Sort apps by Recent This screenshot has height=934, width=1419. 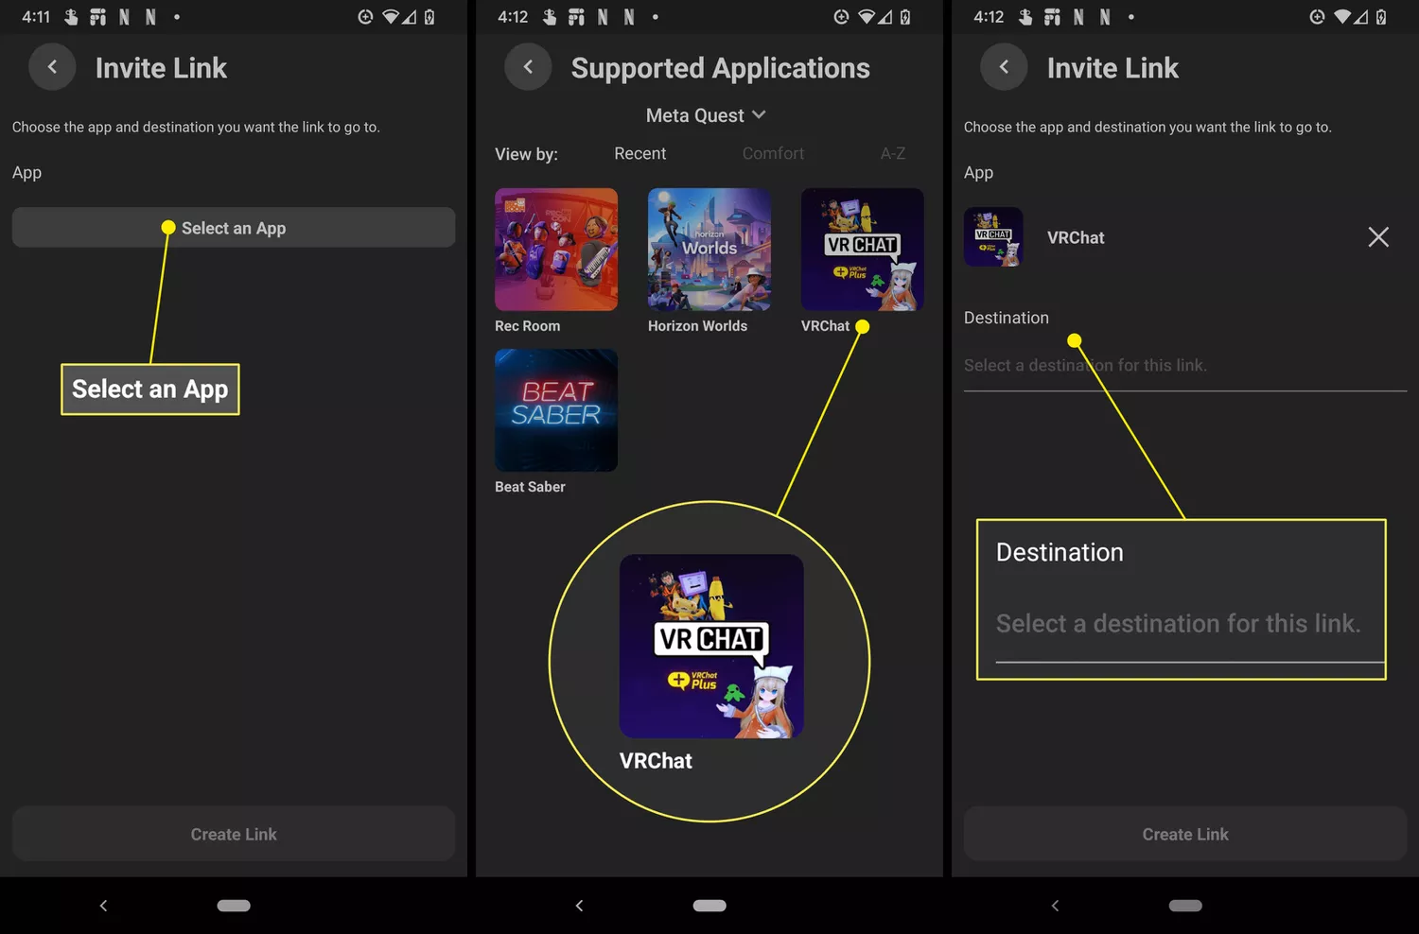639,153
